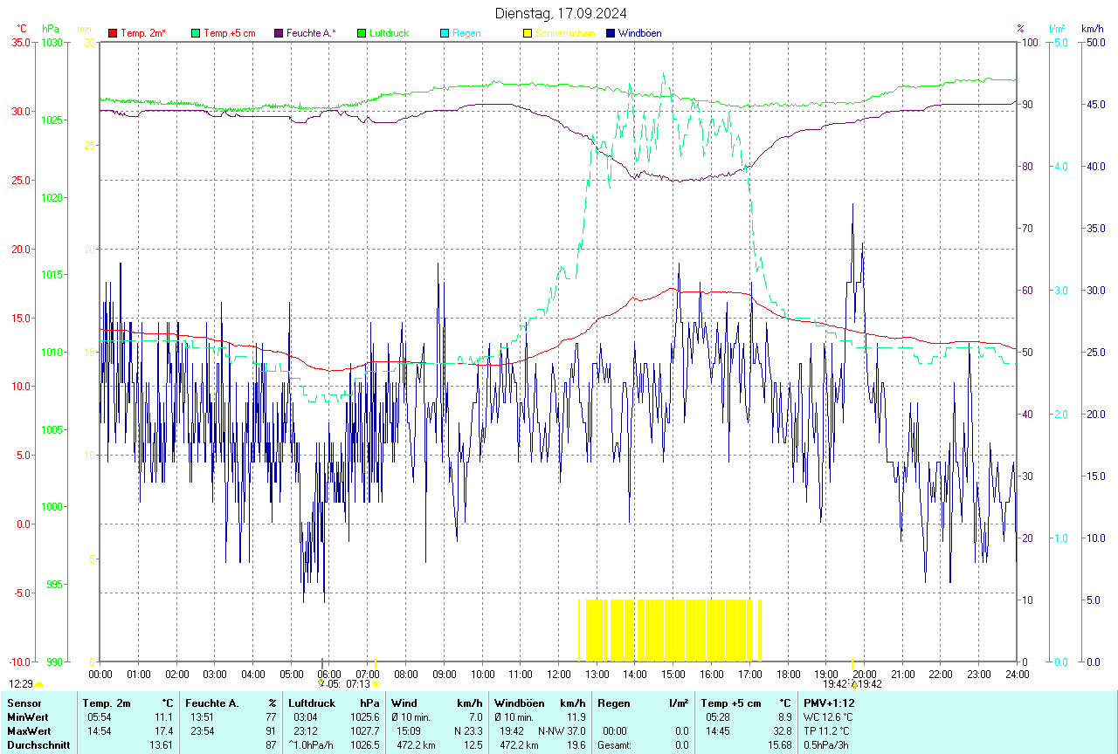Click the bright green Luftdruck legend swatch

pyautogui.click(x=362, y=33)
